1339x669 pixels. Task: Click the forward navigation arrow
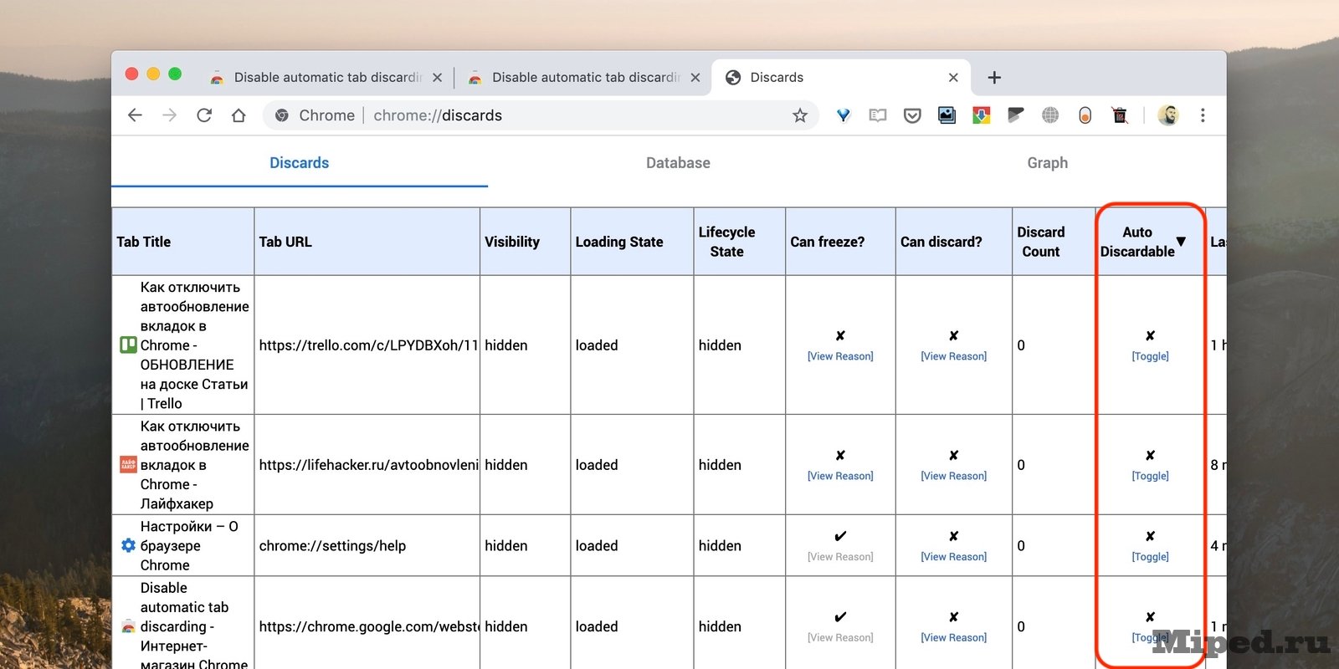(170, 115)
